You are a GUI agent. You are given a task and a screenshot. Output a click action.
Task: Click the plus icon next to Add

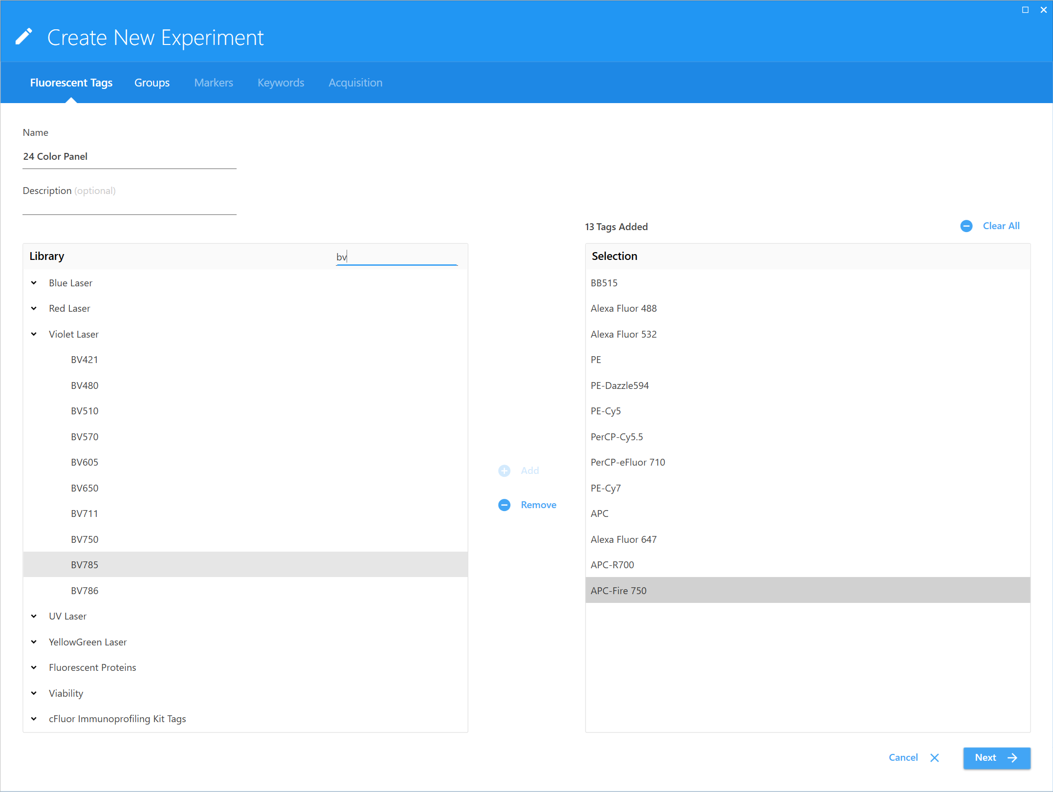[504, 471]
